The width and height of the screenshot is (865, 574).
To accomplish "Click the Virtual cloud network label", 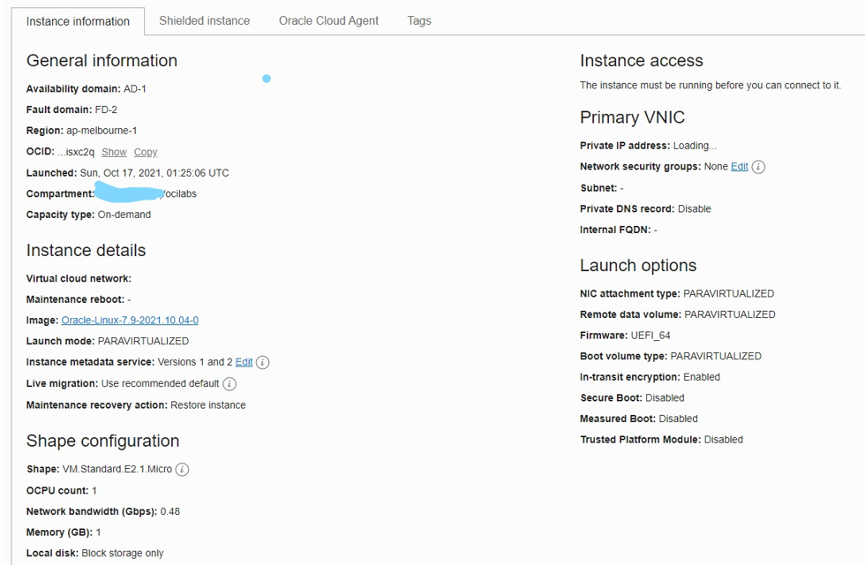I will 79,279.
